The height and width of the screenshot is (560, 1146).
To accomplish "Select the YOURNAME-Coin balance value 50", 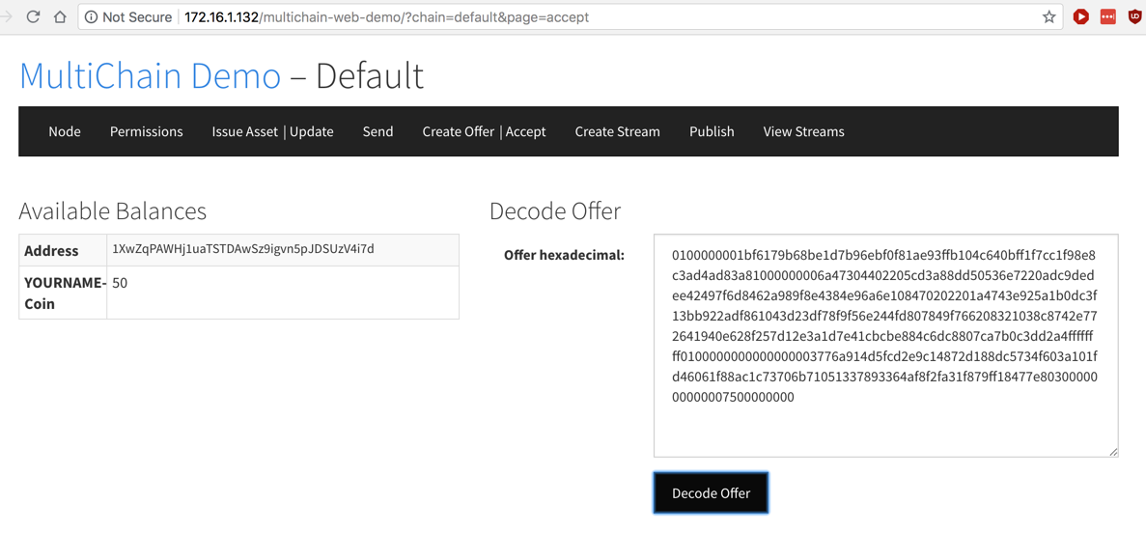I will pyautogui.click(x=120, y=283).
